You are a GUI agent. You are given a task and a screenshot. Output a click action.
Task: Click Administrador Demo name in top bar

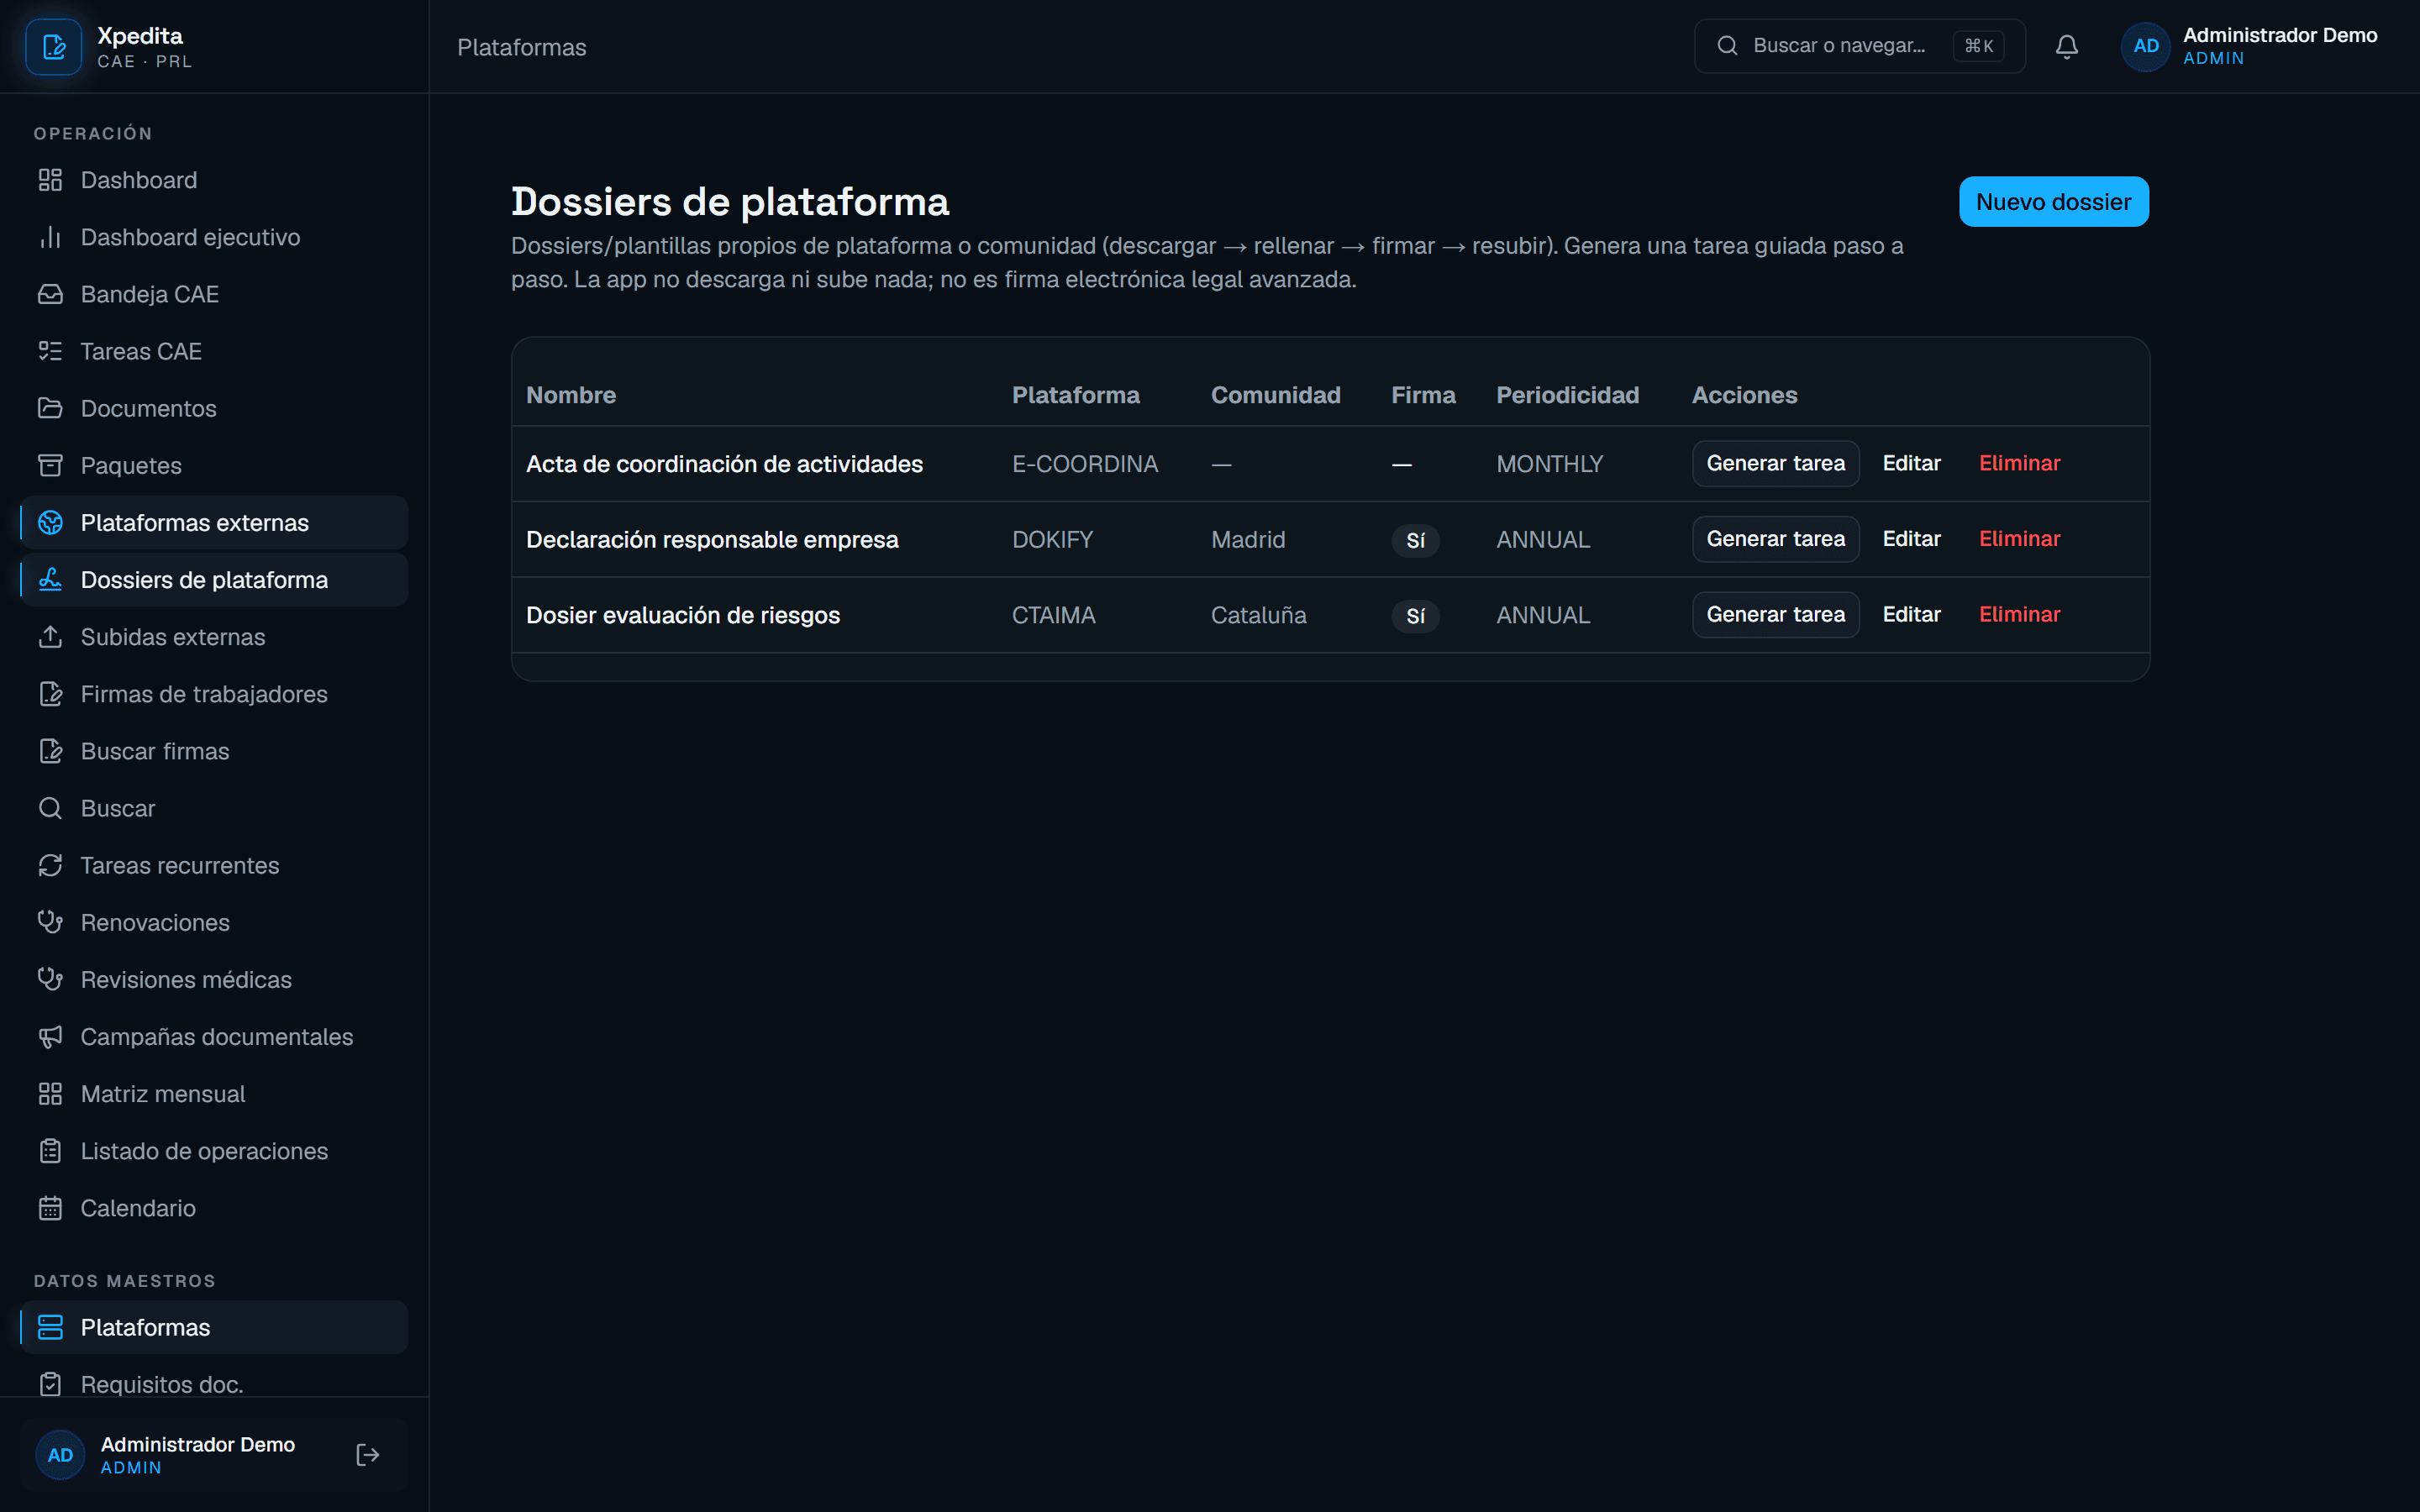2279,35
